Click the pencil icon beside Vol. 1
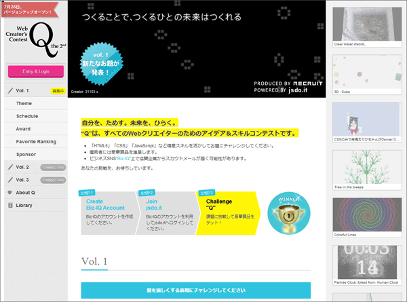 point(10,91)
